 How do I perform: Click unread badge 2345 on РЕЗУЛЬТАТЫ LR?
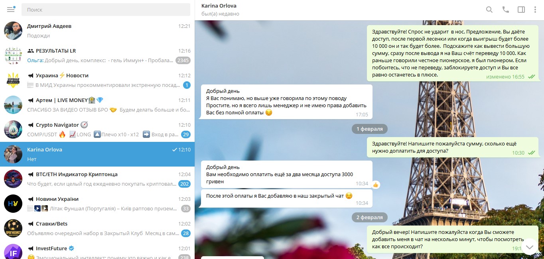coord(183,61)
